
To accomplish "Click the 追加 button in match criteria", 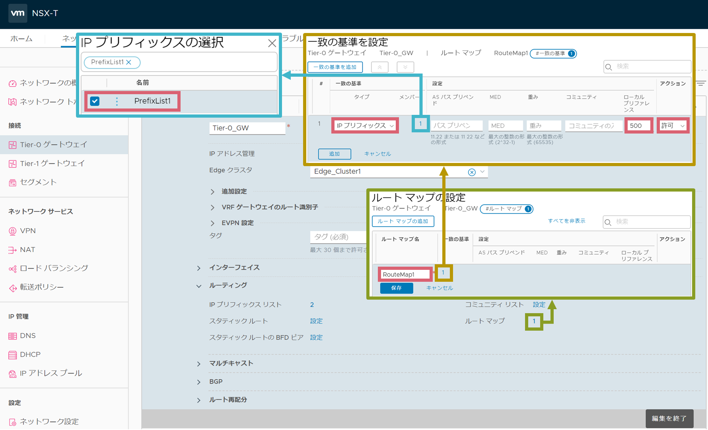I will [335, 154].
